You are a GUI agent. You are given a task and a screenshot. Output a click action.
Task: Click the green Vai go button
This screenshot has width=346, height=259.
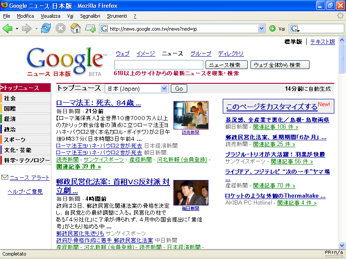pos(272,28)
